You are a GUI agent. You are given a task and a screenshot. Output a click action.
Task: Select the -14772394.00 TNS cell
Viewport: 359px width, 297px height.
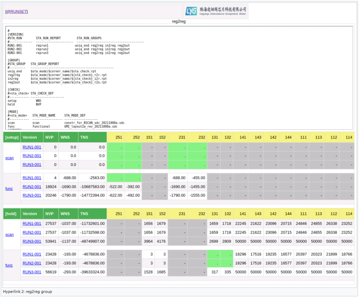click(x=93, y=196)
